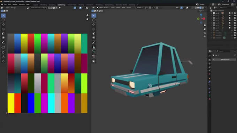
Task: Open the UV editor type dropdown
Action: 2,8
